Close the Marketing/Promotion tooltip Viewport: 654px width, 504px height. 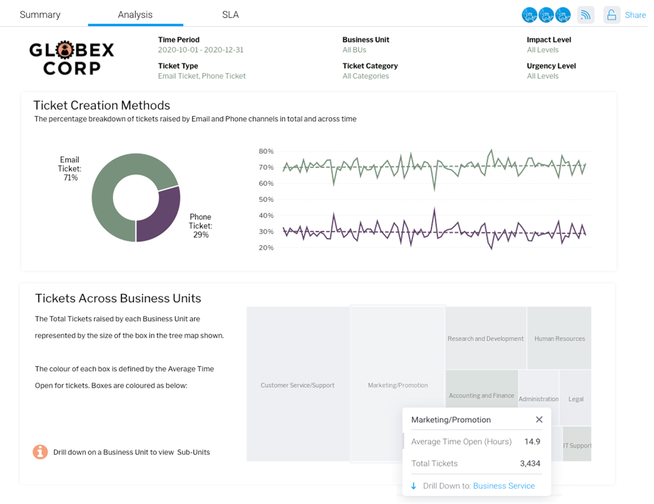(539, 419)
